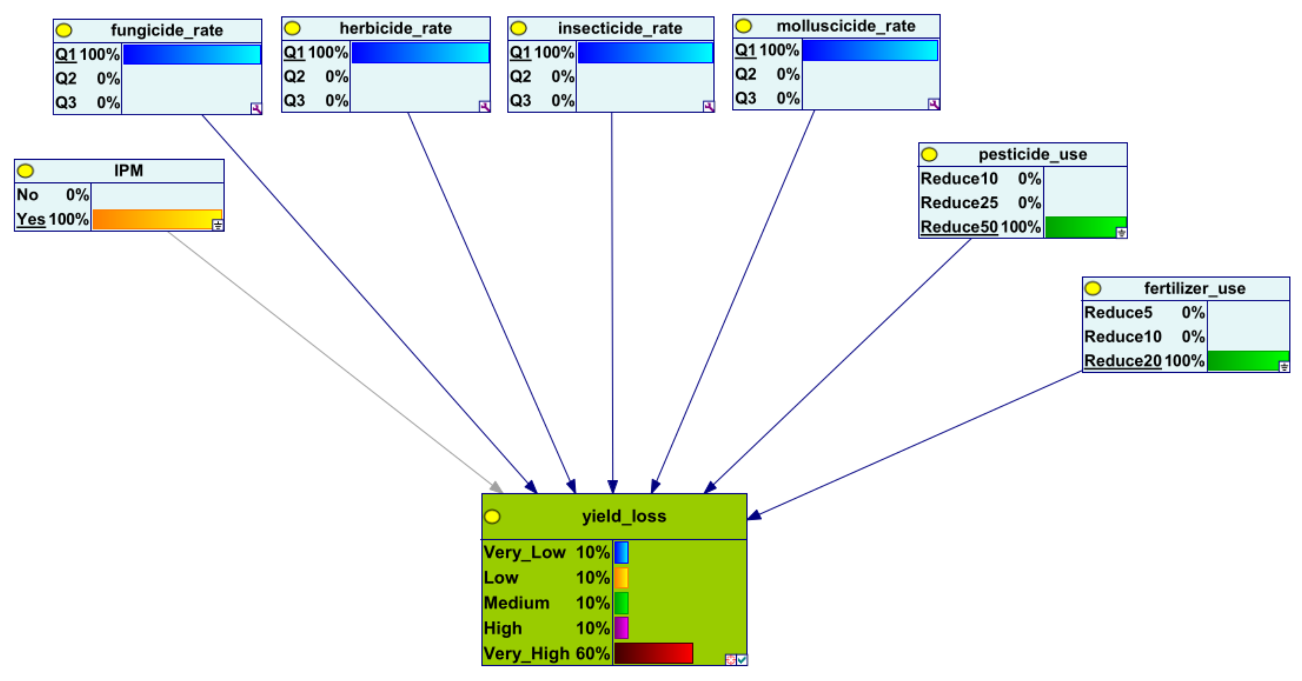Click the wrench icon on insecticide_rate node
Screen dimensions: 1302x681
point(709,106)
